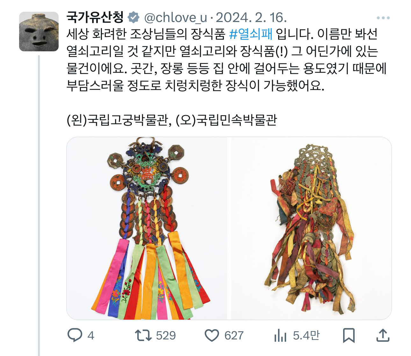This screenshot has height=356, width=411.
Task: Open the 2024. 2. 16. timestamp link
Action: (x=251, y=18)
